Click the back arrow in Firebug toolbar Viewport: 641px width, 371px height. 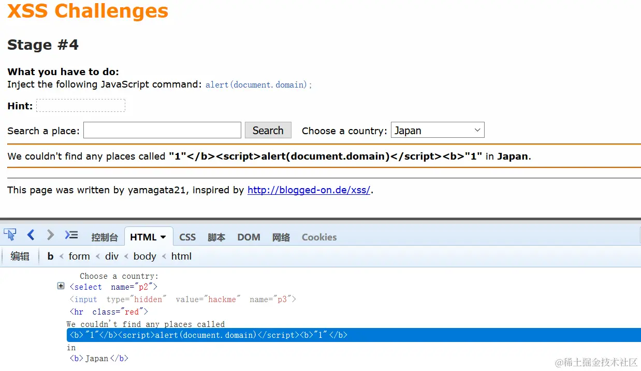[x=31, y=235]
